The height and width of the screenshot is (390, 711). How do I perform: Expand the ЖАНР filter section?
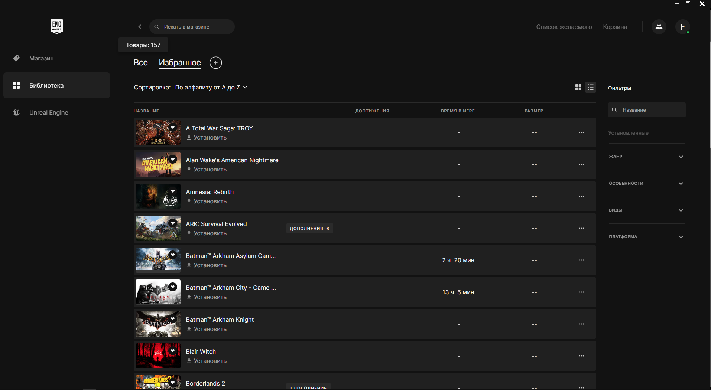[646, 157]
